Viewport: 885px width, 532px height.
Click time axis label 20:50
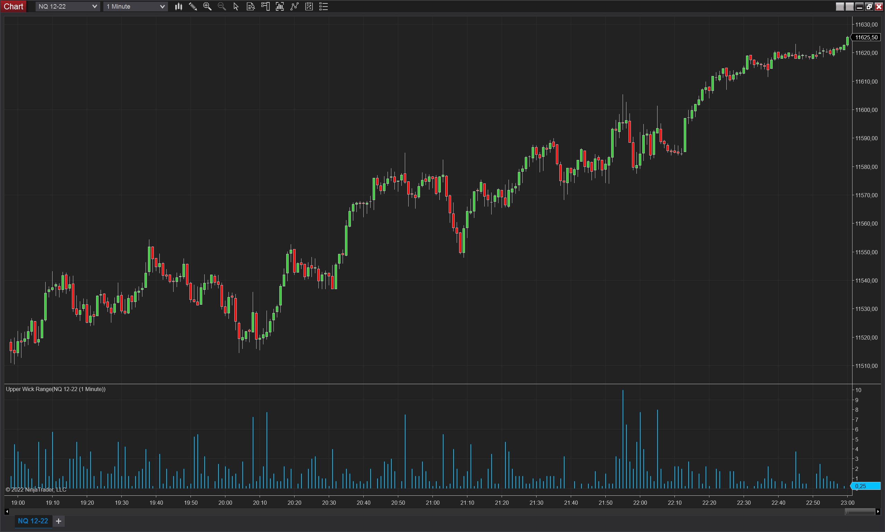(x=398, y=503)
